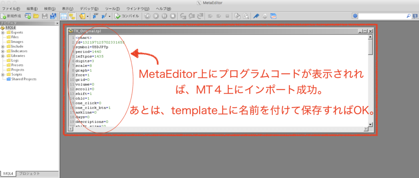Click the stop debugging icon
This screenshot has height=178, width=419.
pyautogui.click(x=173, y=16)
